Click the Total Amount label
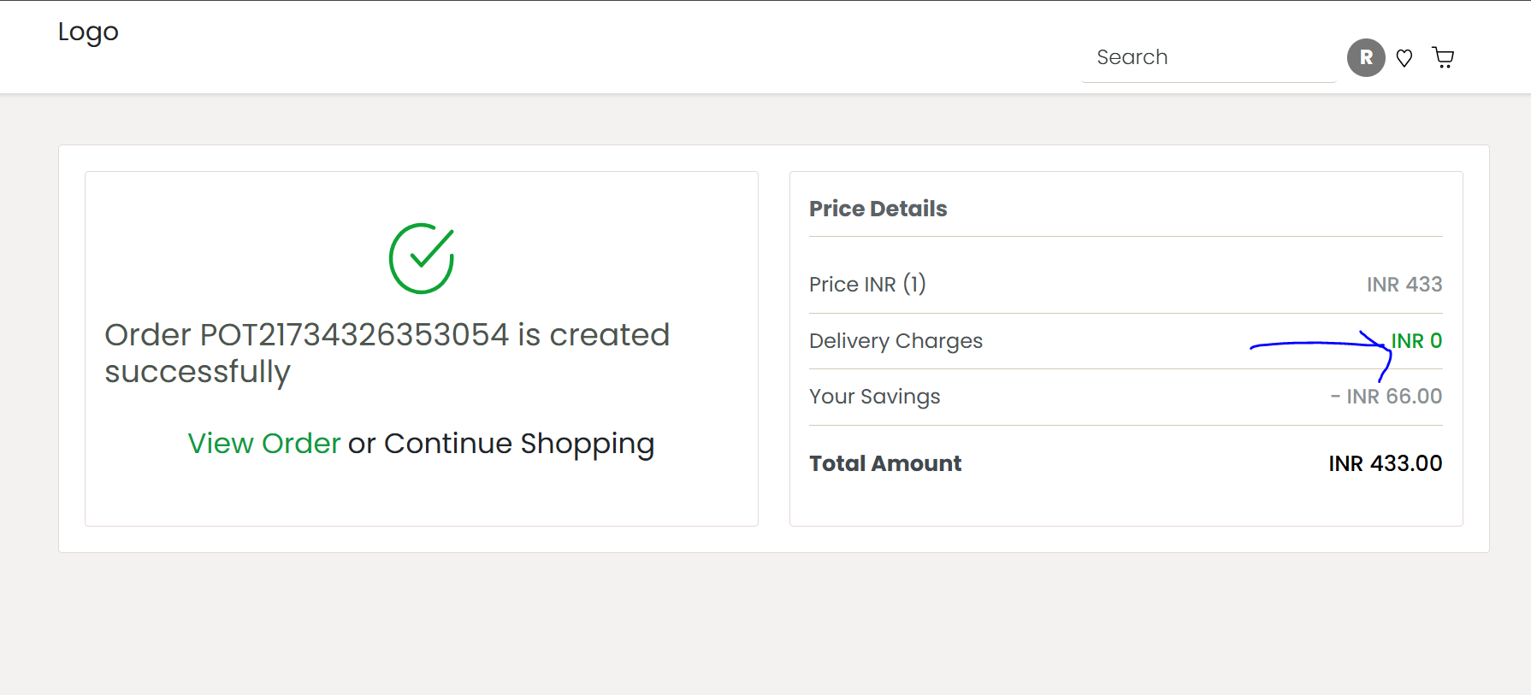 tap(885, 463)
